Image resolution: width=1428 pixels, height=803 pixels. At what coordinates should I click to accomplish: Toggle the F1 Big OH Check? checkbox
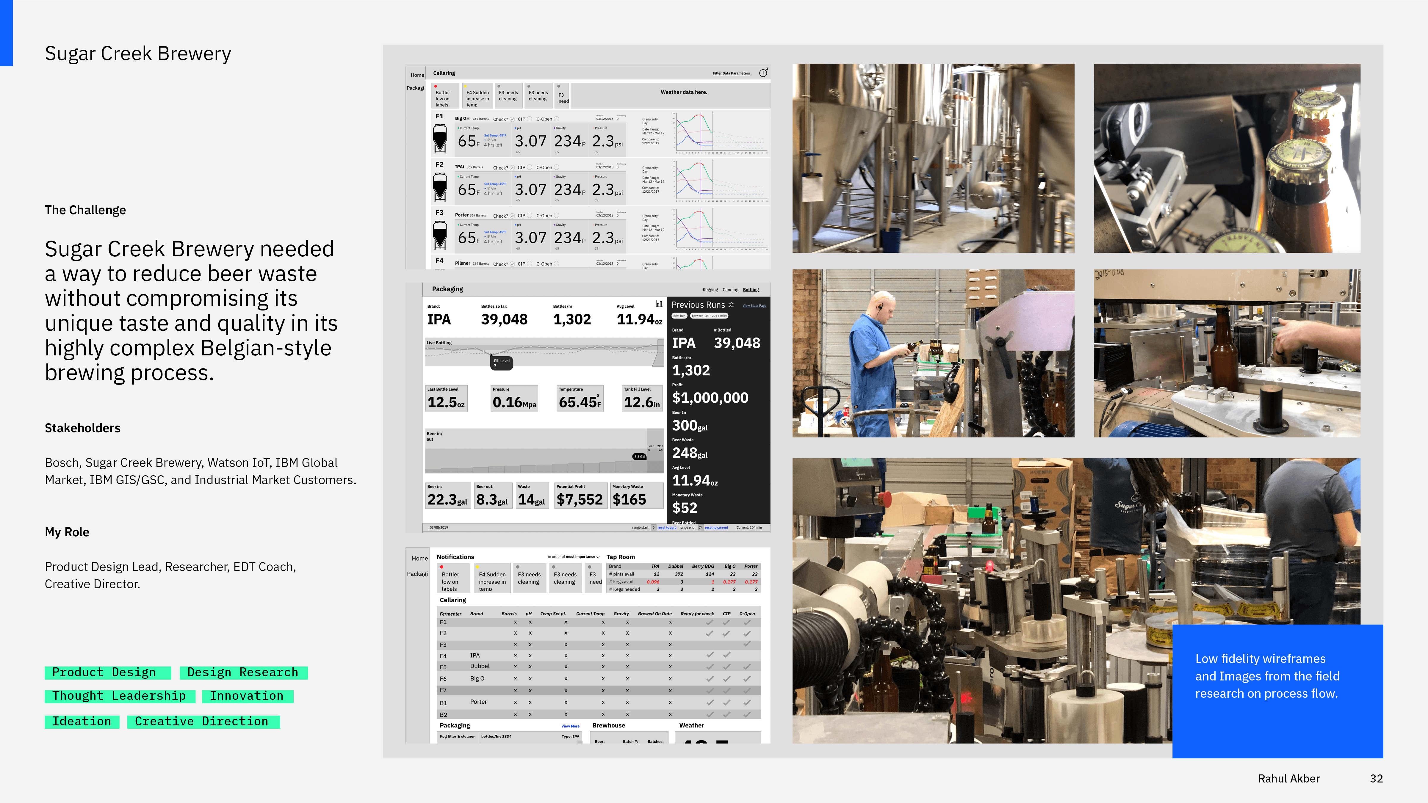[x=512, y=119]
